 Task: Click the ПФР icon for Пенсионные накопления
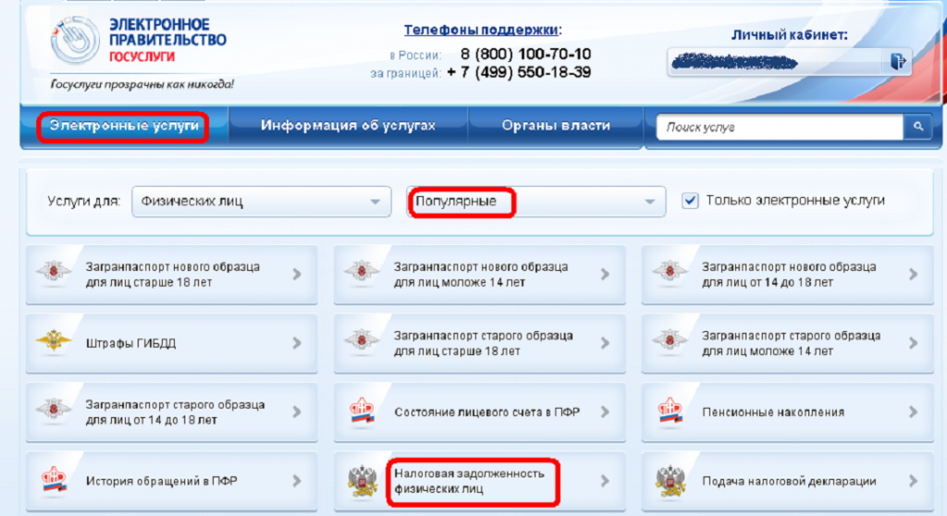(x=670, y=412)
